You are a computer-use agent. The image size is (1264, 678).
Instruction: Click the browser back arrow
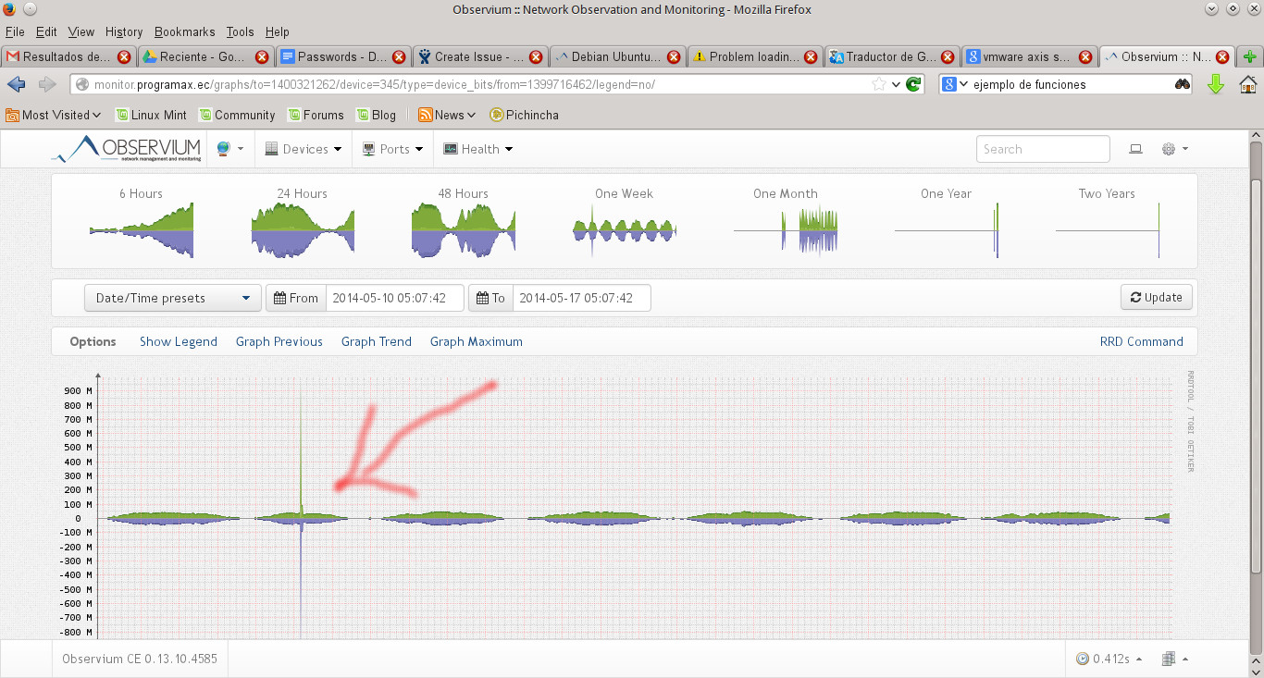(x=17, y=84)
